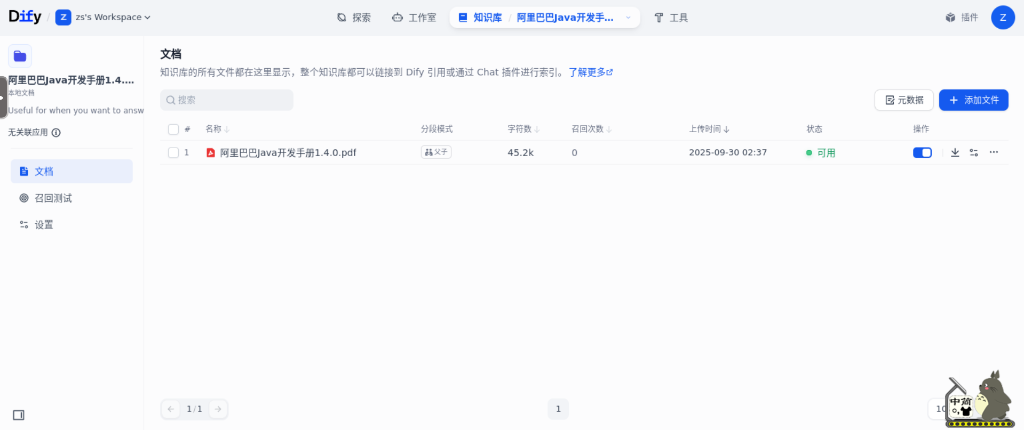This screenshot has width=1024, height=430.
Task: Open the document segment settings icon
Action: (974, 153)
